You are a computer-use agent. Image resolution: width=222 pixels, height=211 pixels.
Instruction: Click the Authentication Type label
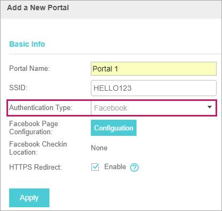(41, 107)
